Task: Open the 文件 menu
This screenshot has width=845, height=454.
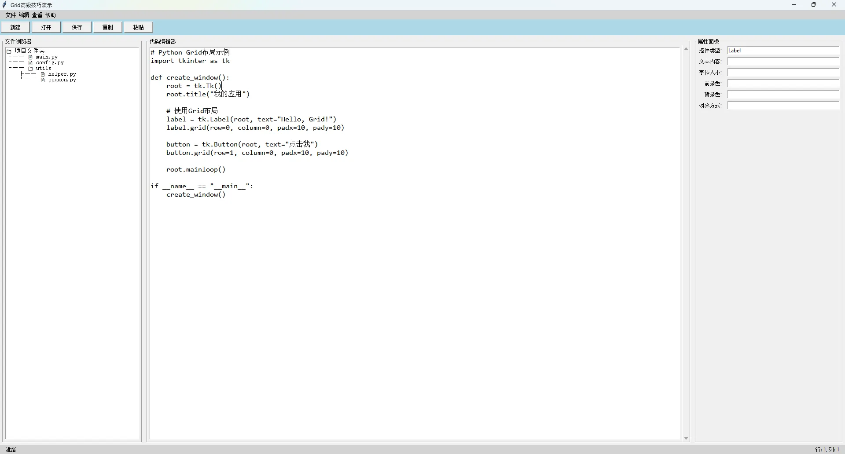Action: 11,15
